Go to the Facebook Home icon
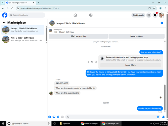Screen dimensions: 168x126 [75, 15]
